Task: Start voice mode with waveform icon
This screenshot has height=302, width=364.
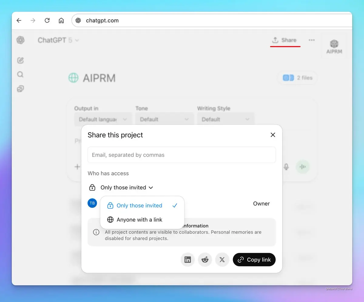Action: tap(302, 167)
